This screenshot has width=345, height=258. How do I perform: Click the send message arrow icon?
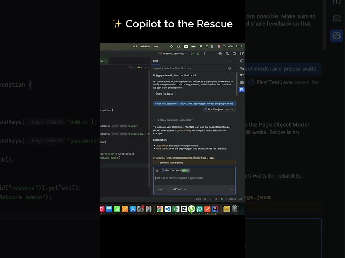pos(231,190)
